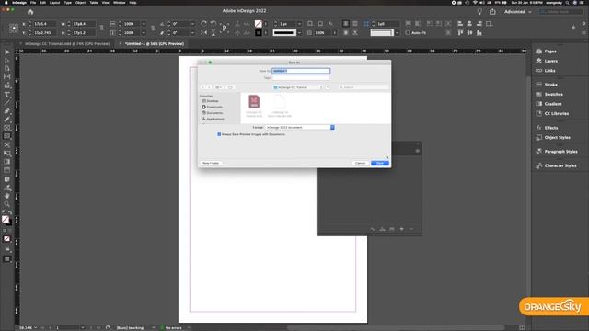Click Cancel in the Save dialog
Screen dimensions: 589x331
360,163
